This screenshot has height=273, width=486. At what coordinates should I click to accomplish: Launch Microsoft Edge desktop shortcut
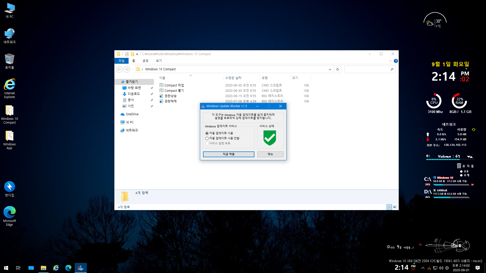(10, 216)
